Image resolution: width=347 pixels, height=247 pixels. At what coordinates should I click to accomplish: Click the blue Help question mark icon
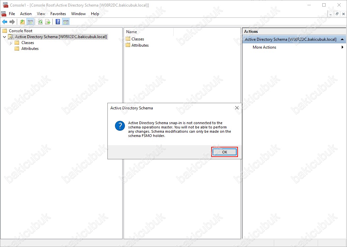coord(58,22)
